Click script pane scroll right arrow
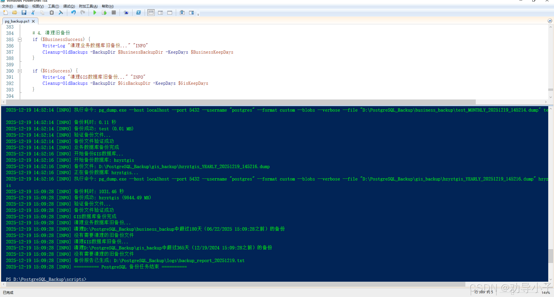This screenshot has width=554, height=297. pos(546,102)
